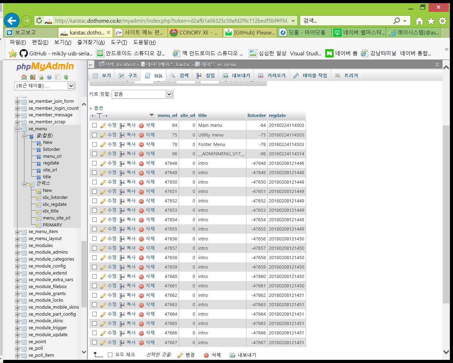Check the row checkbox for menu_srl 47648
Image resolution: width=453 pixels, height=363 pixels.
coord(95,163)
